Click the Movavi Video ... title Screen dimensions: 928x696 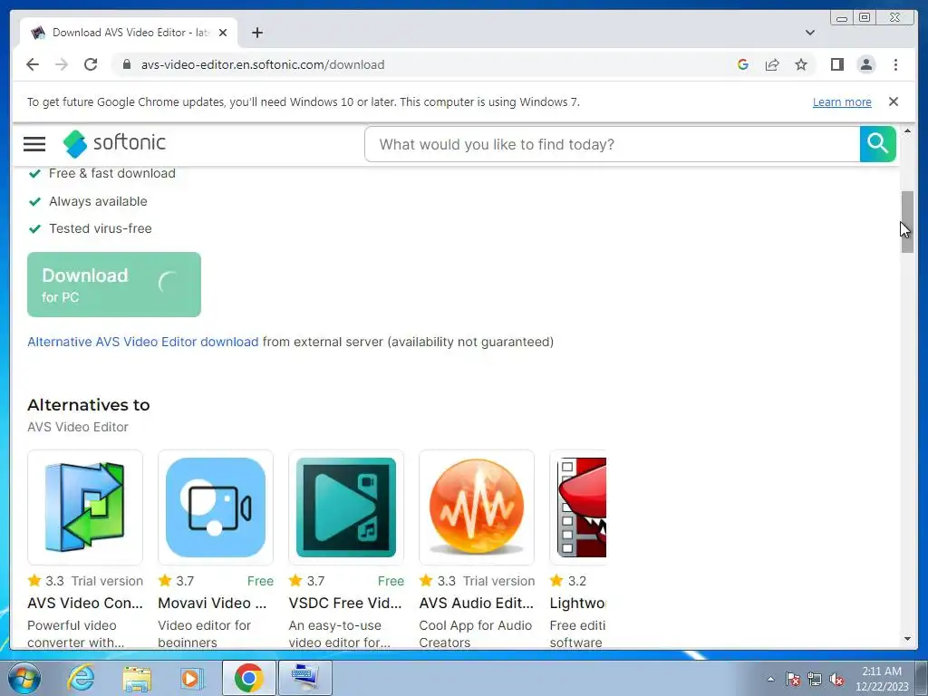(212, 603)
